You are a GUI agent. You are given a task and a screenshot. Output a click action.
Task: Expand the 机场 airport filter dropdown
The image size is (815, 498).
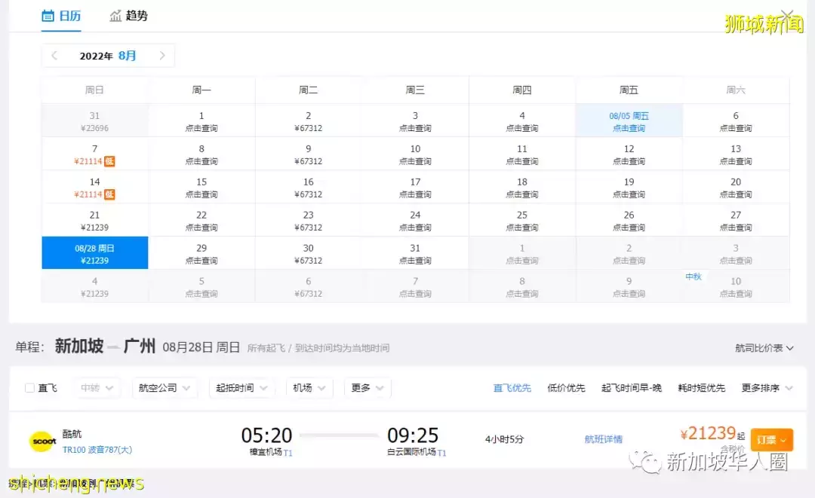(309, 387)
